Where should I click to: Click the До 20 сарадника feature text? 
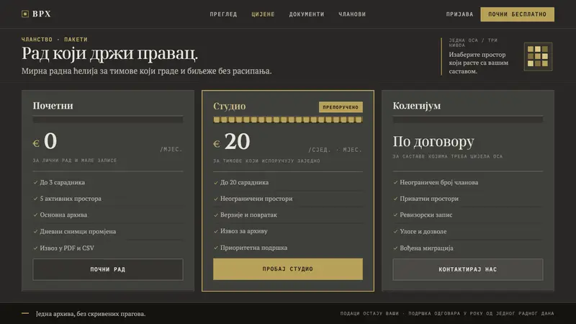[x=244, y=182]
